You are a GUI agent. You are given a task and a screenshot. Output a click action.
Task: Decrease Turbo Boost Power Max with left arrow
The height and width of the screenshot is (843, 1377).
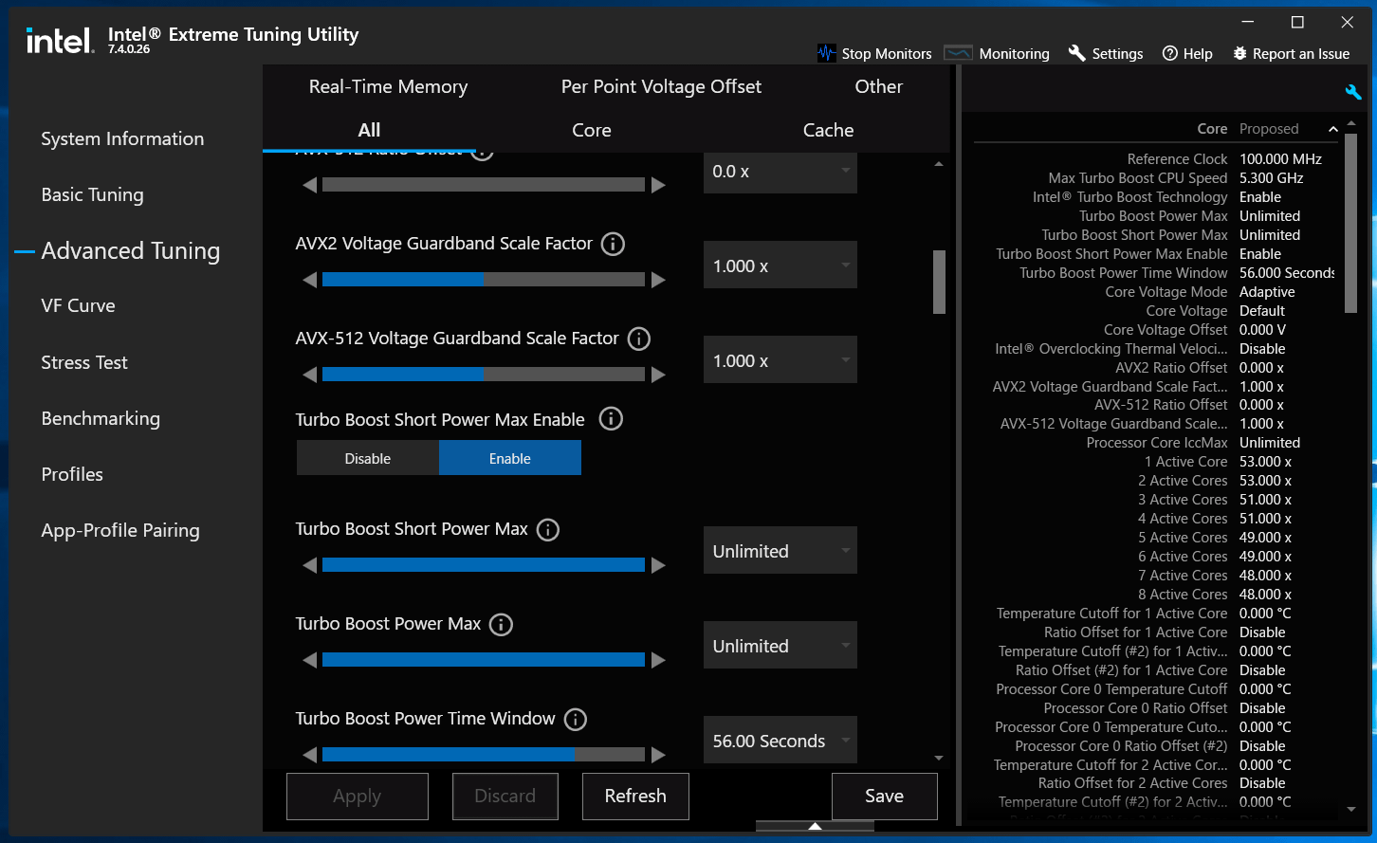coord(309,660)
